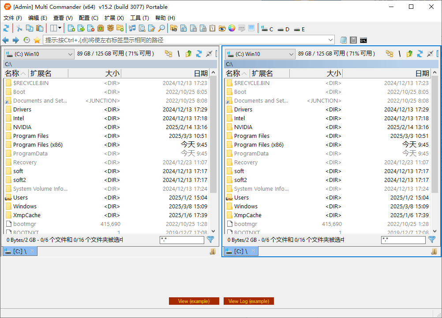Screen dimensions: 442x318
Task: Open the File Viewer eye icon
Action: (x=222, y=29)
